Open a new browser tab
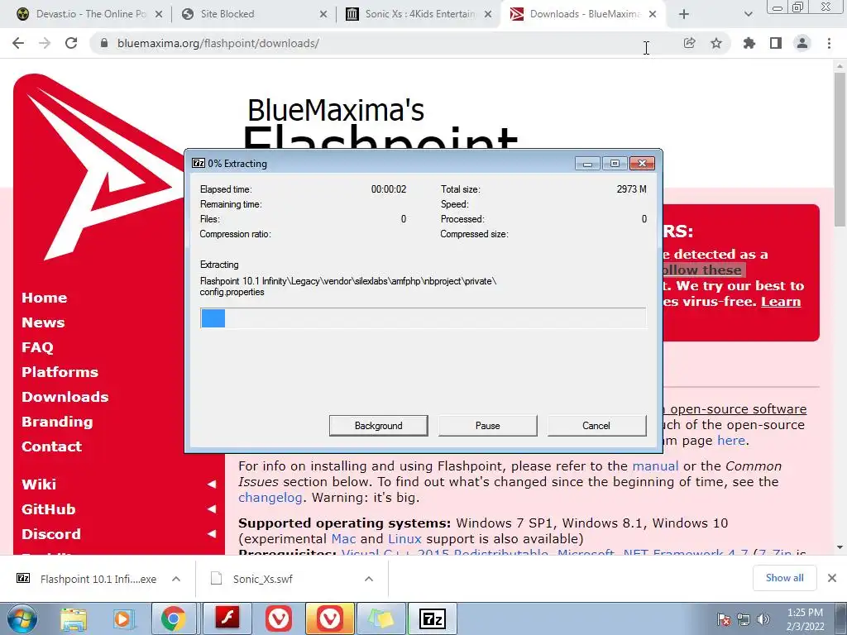 click(x=684, y=14)
